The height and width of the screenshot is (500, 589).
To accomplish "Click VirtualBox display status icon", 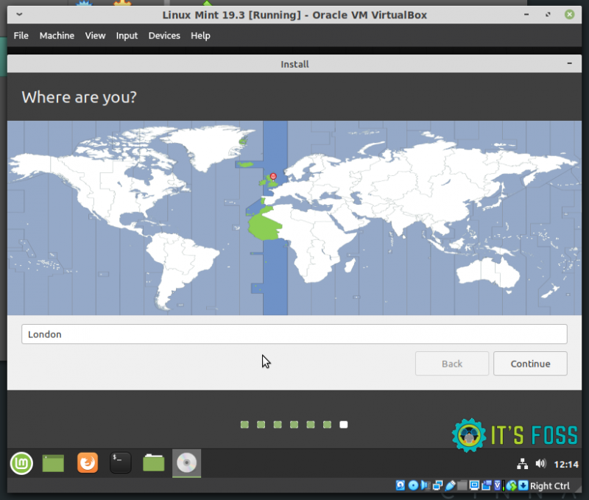I will pyautogui.click(x=474, y=485).
